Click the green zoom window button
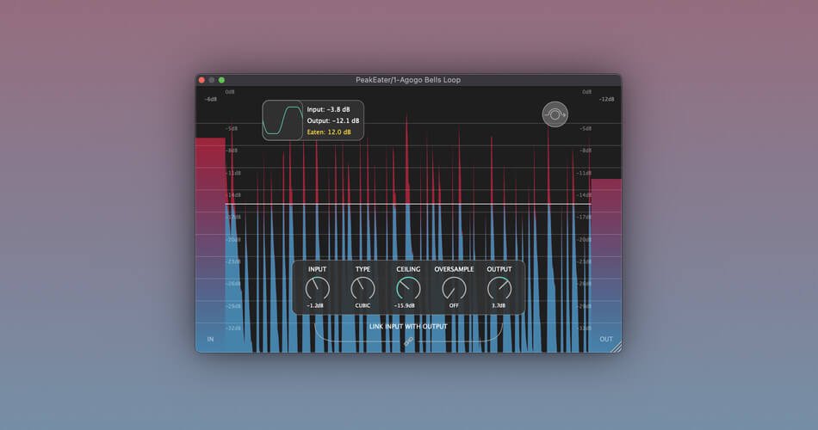 pyautogui.click(x=221, y=80)
